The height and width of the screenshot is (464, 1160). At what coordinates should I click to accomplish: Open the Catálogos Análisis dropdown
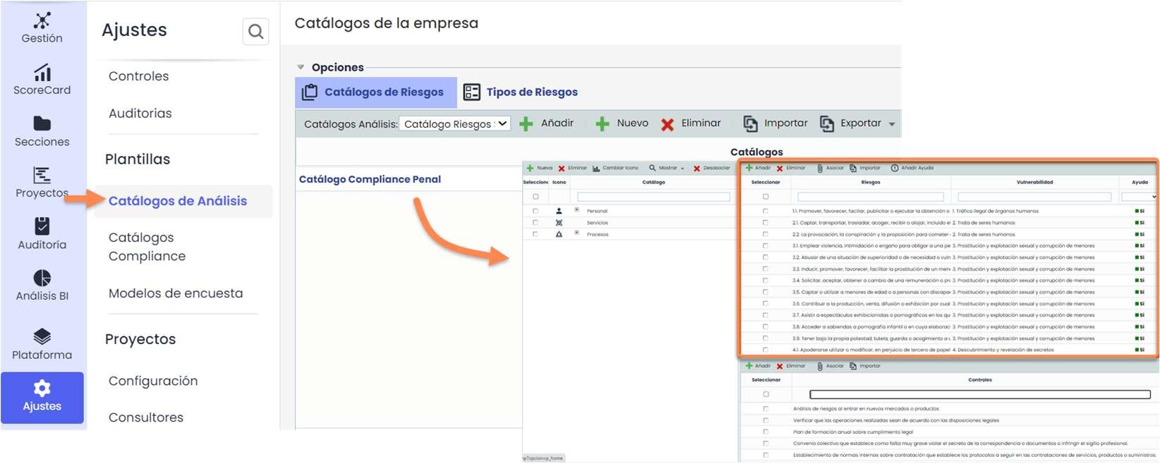pyautogui.click(x=454, y=124)
